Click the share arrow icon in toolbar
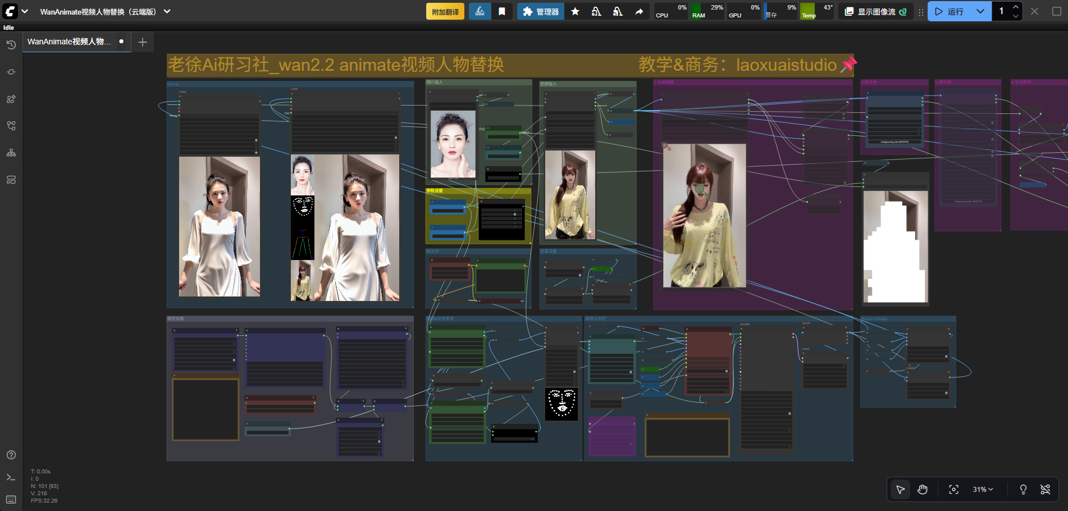The image size is (1068, 511). point(639,11)
